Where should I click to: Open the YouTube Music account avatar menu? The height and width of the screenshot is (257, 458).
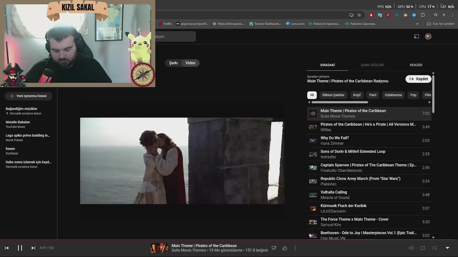coord(428,36)
